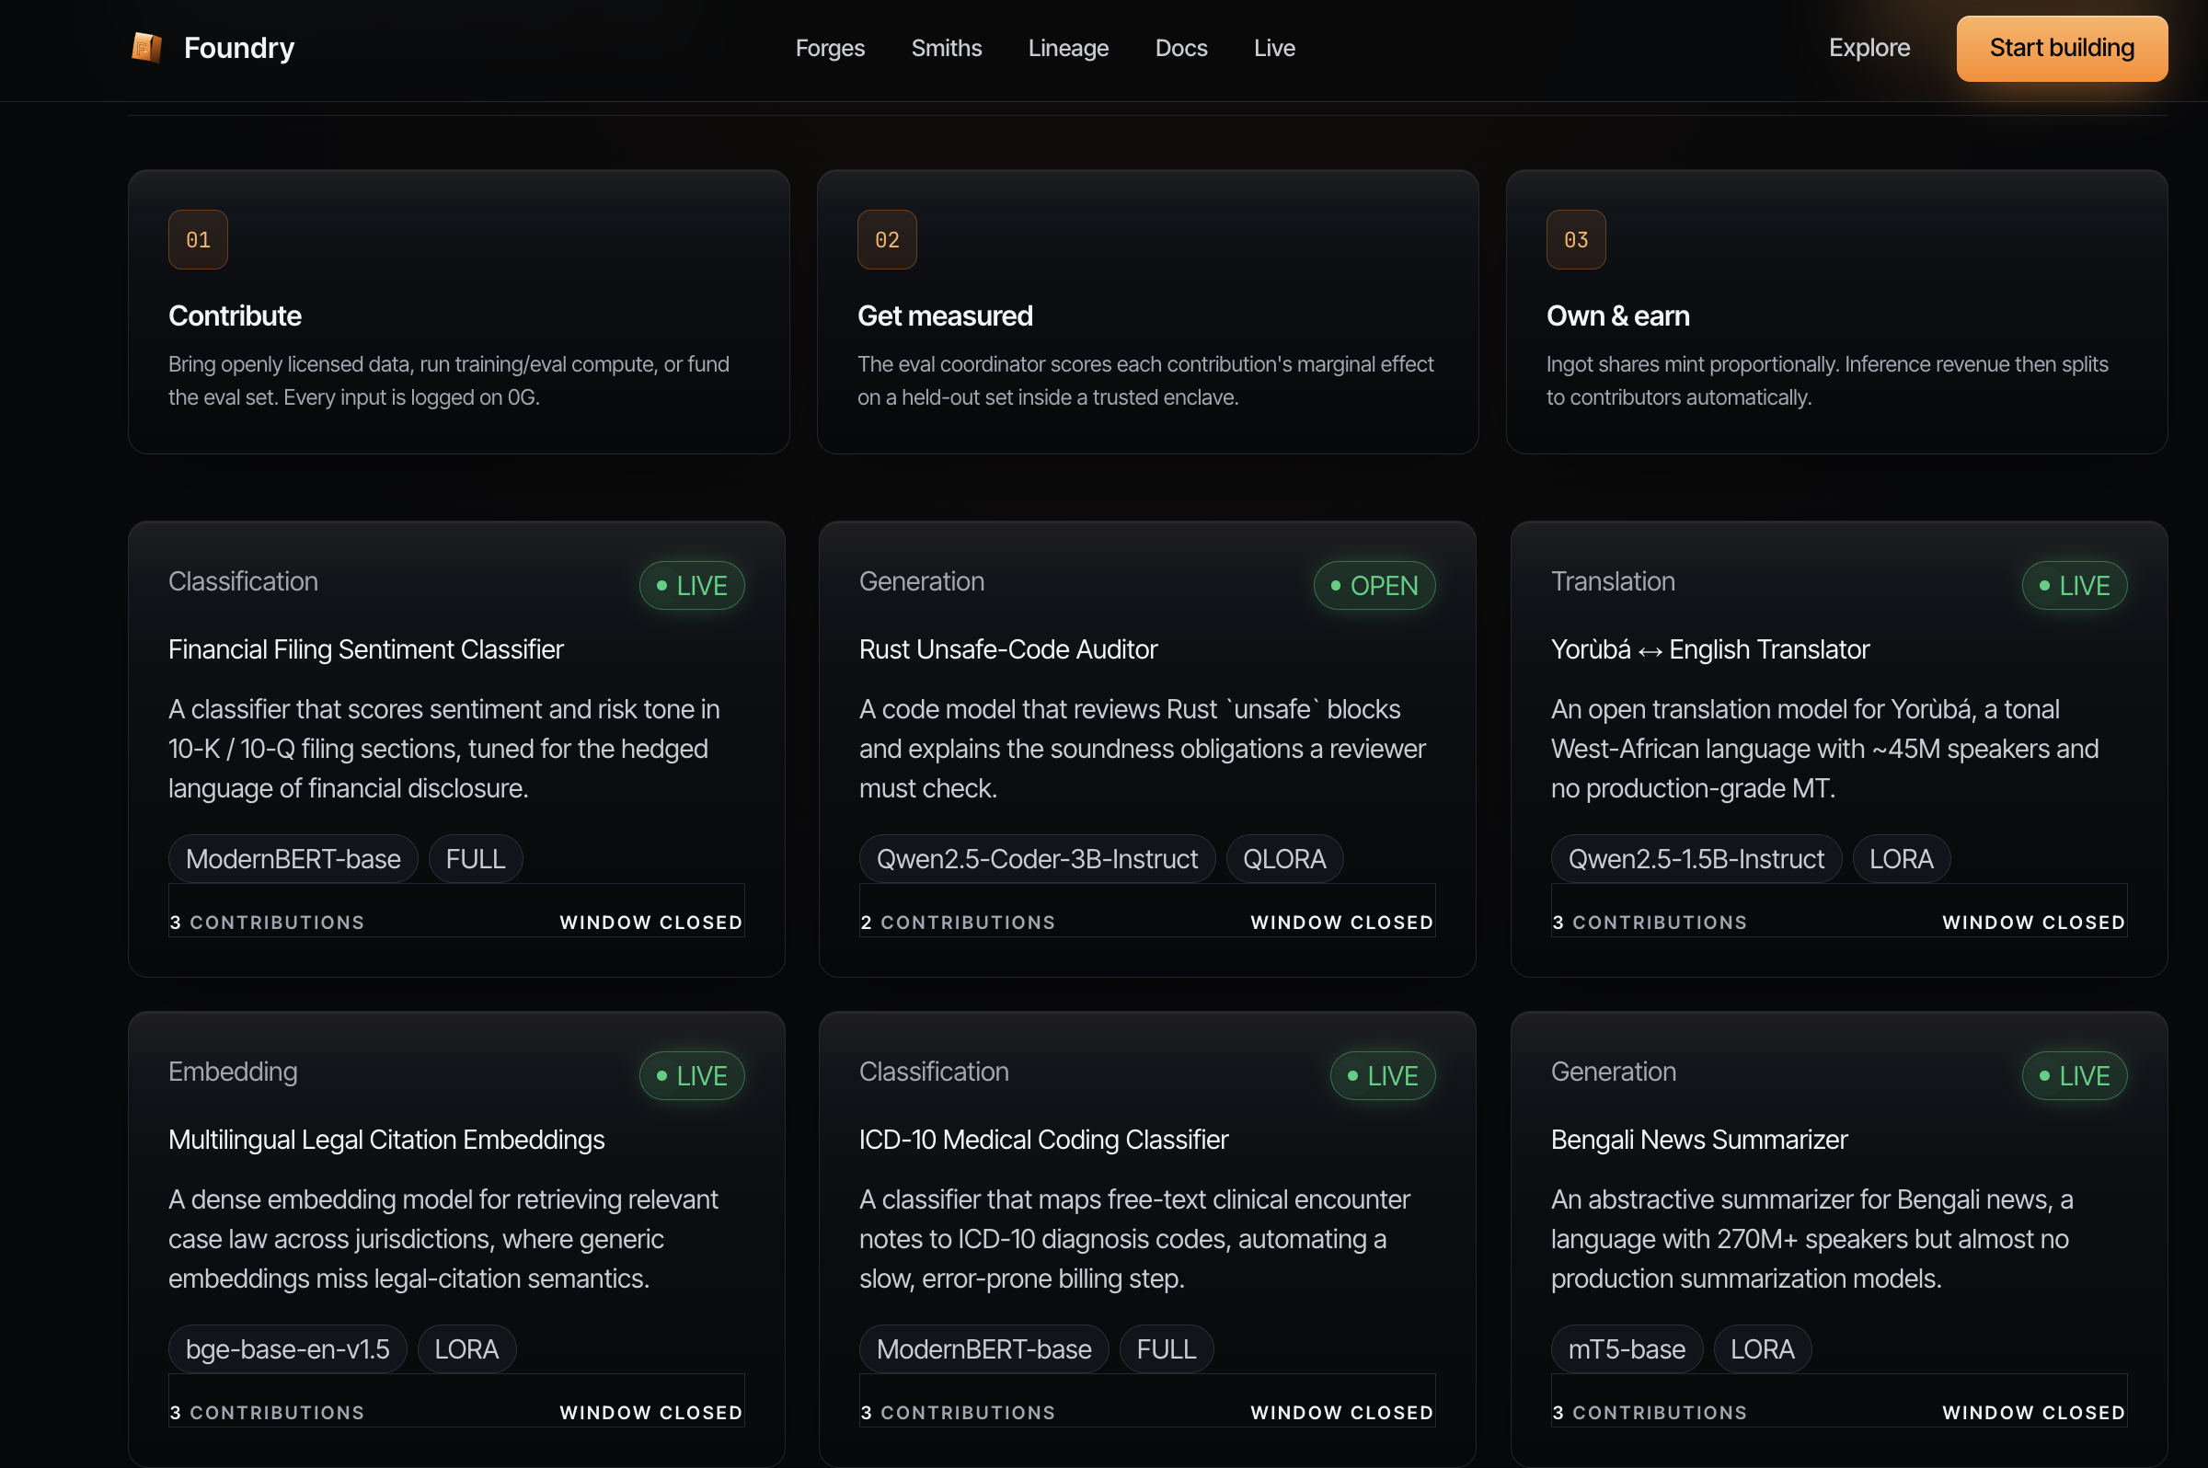Click Generation label on Bengali Summarizer card

coord(1613,1072)
